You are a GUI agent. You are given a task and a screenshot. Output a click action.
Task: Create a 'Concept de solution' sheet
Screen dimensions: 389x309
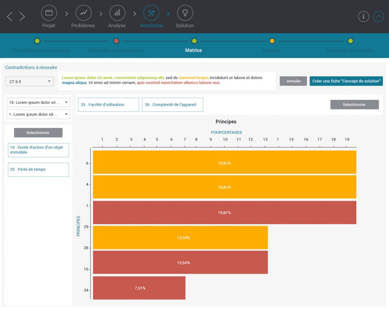pos(346,81)
